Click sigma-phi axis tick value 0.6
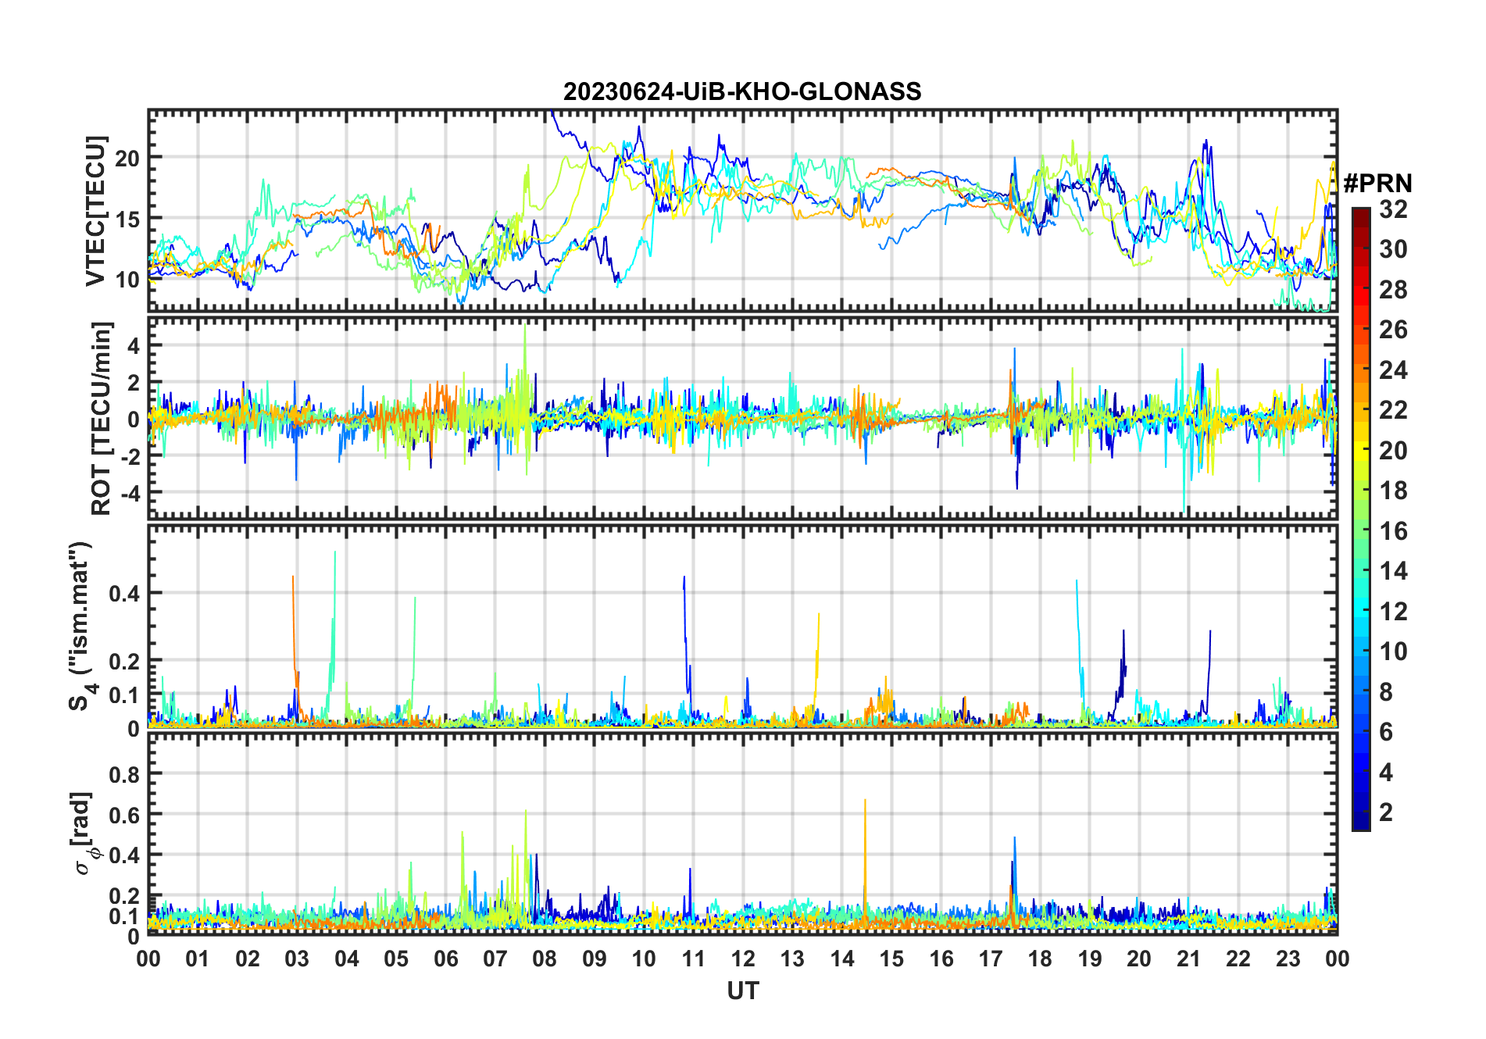1486x1039 pixels. tap(124, 815)
